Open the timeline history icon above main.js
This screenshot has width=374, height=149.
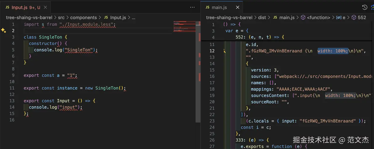click(365, 7)
